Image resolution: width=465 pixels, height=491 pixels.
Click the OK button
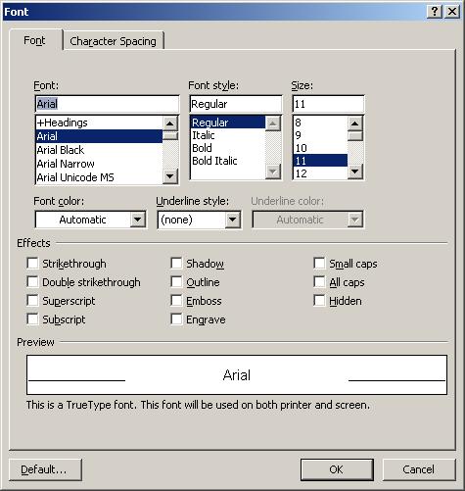pyautogui.click(x=337, y=469)
